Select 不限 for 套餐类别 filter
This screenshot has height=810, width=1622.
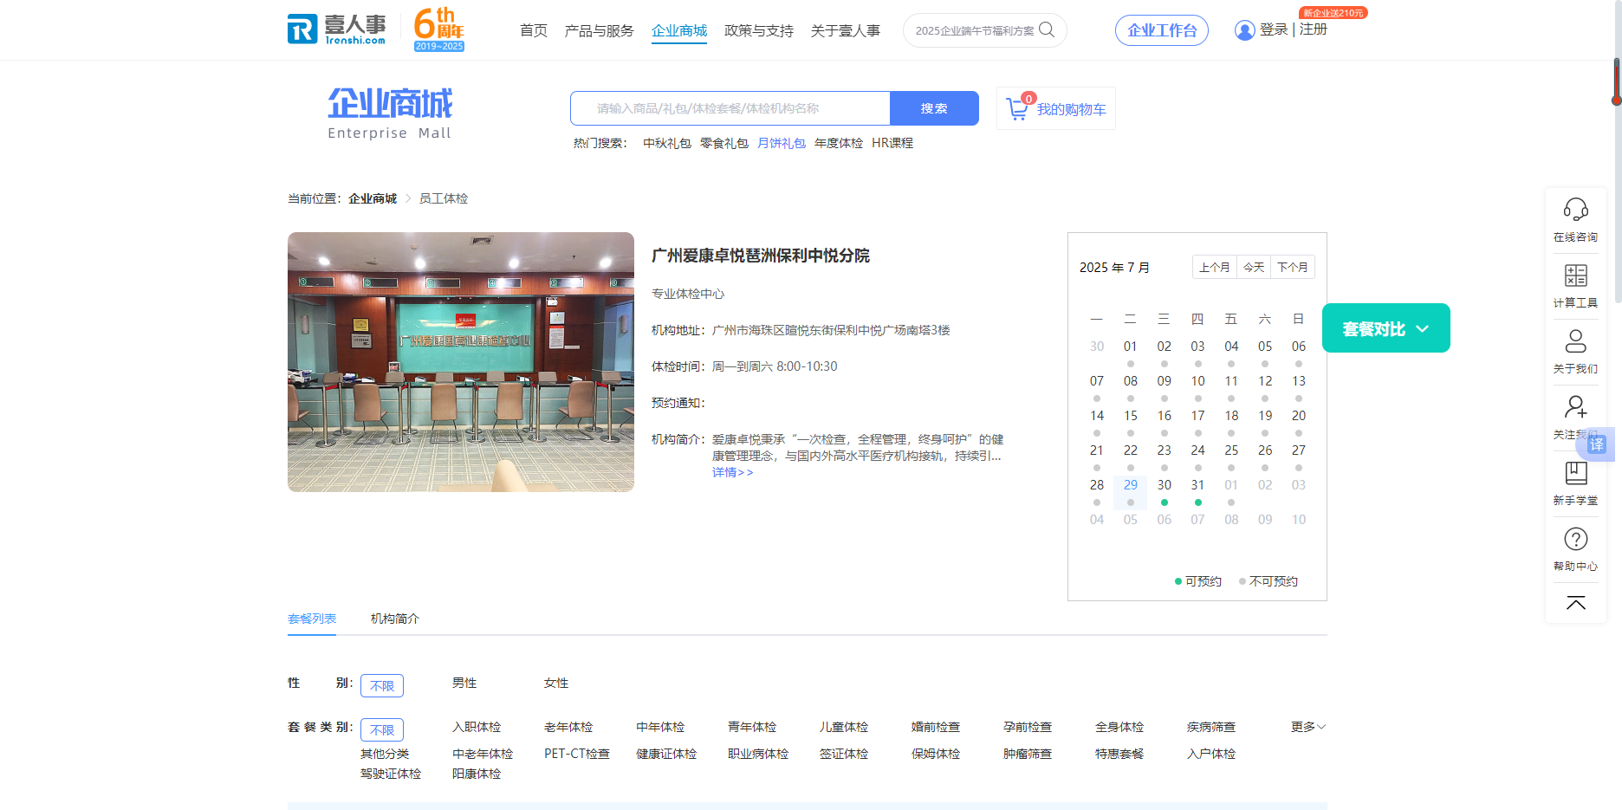[382, 729]
